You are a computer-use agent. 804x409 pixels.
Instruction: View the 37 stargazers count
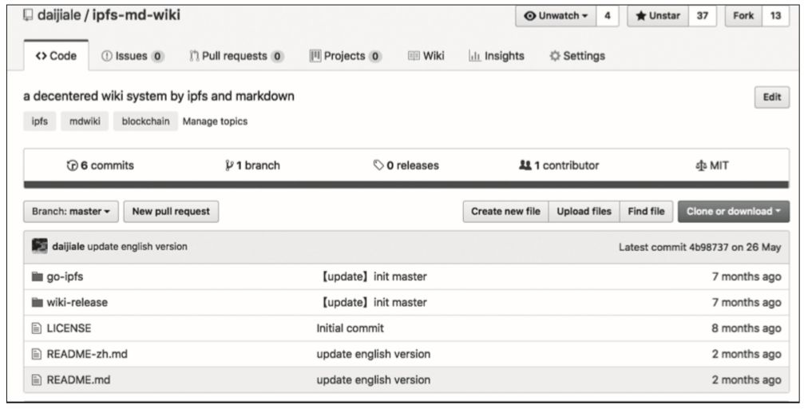(703, 16)
